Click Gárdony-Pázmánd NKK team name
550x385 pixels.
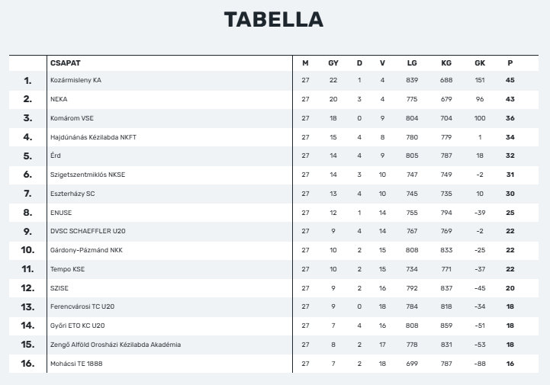[x=86, y=250]
